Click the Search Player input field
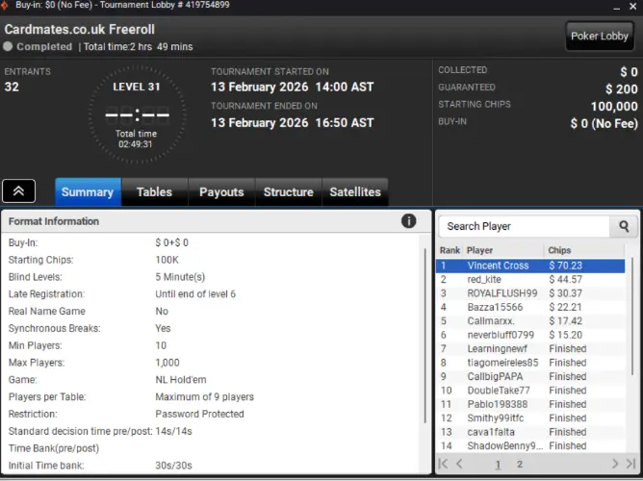 (525, 226)
